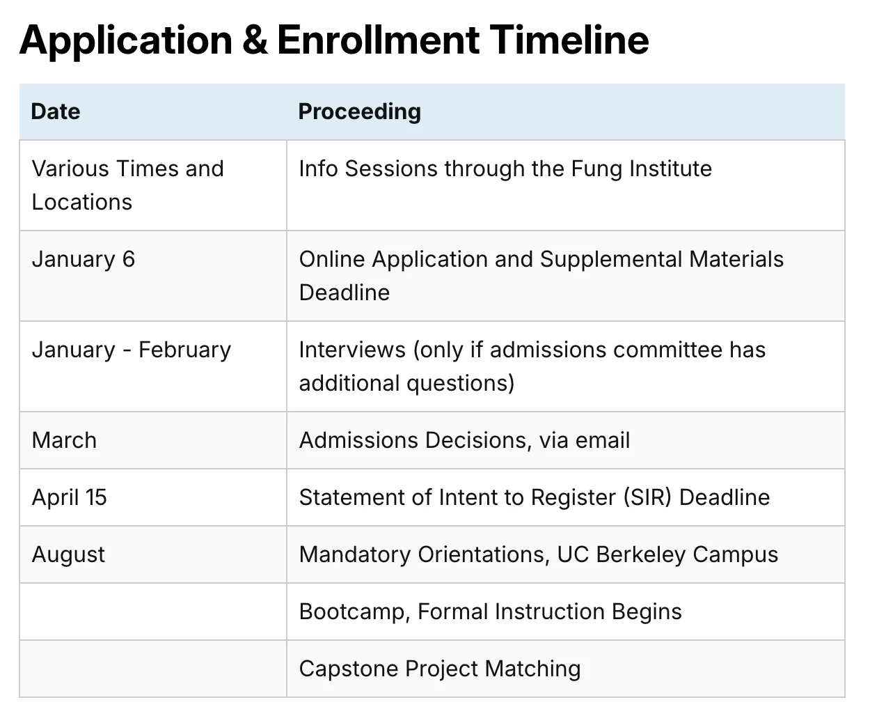Click the empty date cell beside Capstone Project Matching
The width and height of the screenshot is (870, 716).
pos(153,669)
